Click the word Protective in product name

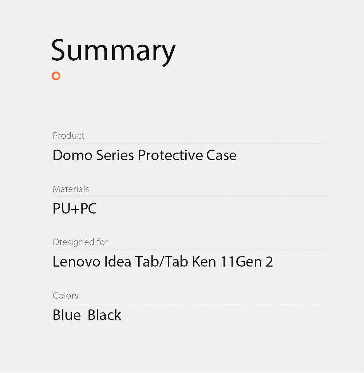coord(170,155)
